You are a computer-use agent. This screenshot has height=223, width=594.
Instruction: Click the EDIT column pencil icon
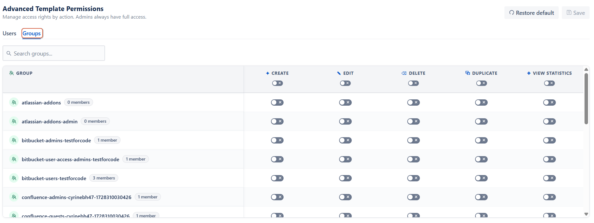[339, 73]
